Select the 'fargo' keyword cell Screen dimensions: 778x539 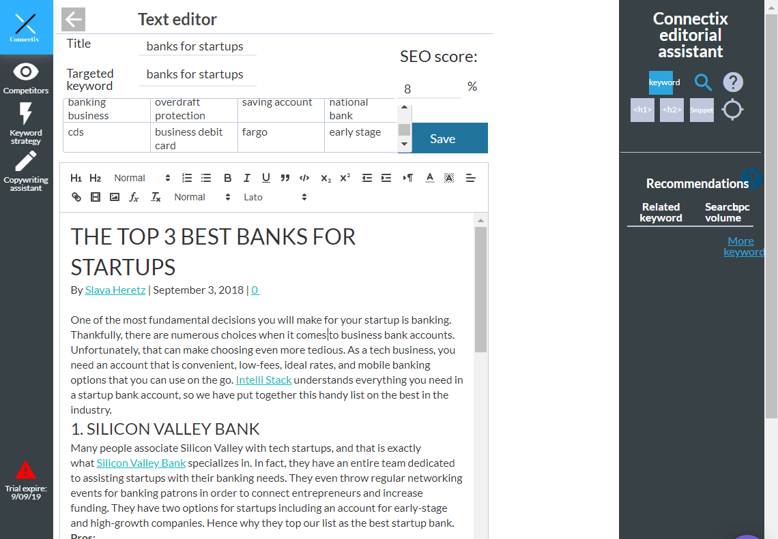281,137
